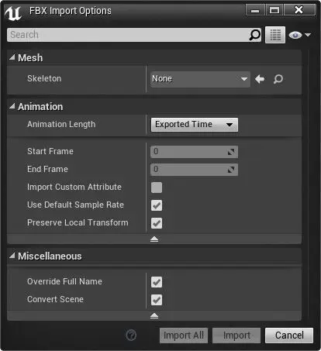Click the Cancel button
The height and width of the screenshot is (351, 321).
pyautogui.click(x=289, y=336)
